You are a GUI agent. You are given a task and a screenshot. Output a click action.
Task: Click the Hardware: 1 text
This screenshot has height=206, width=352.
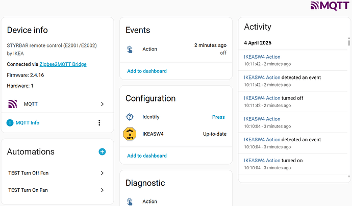pyautogui.click(x=20, y=86)
